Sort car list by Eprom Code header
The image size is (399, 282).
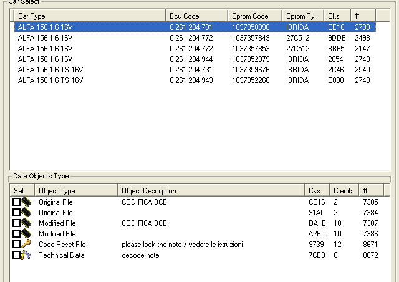(x=254, y=16)
